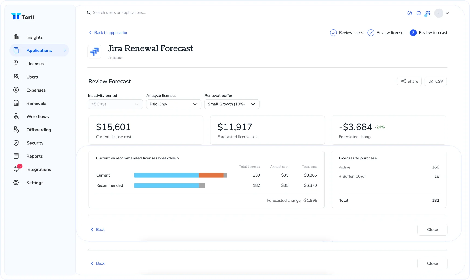Click Back to application link
470x280 pixels.
109,33
